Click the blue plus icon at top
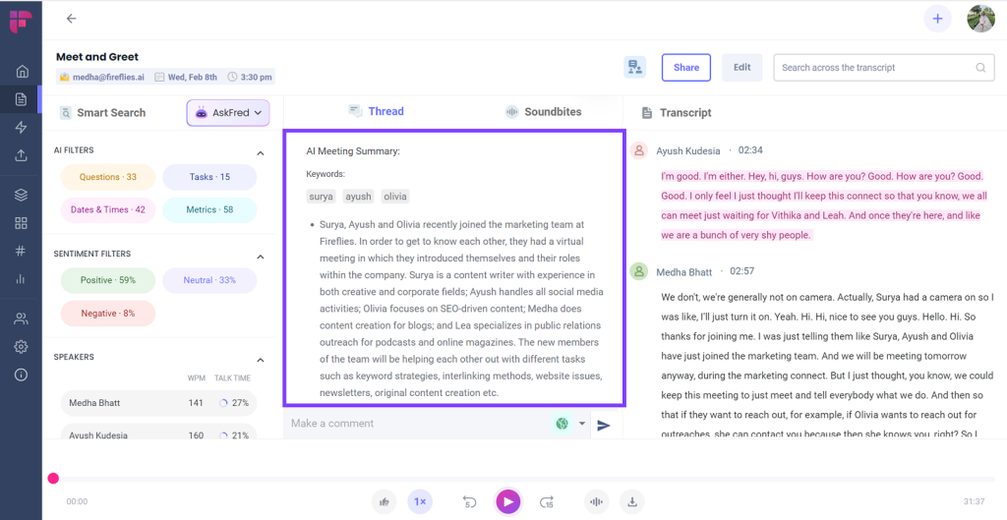This screenshot has width=1007, height=520. coord(937,19)
